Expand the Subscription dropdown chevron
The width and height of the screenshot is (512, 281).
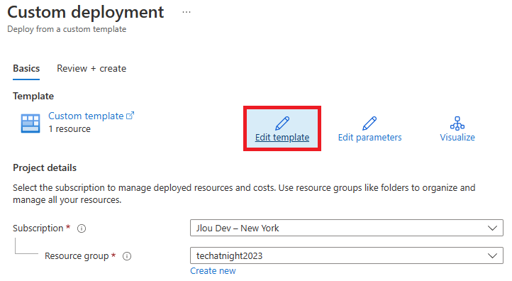492,228
